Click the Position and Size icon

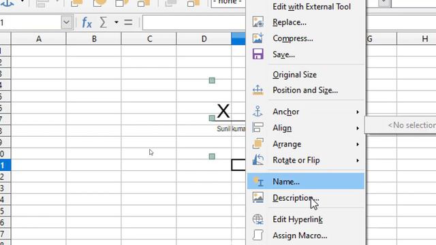[x=258, y=91]
